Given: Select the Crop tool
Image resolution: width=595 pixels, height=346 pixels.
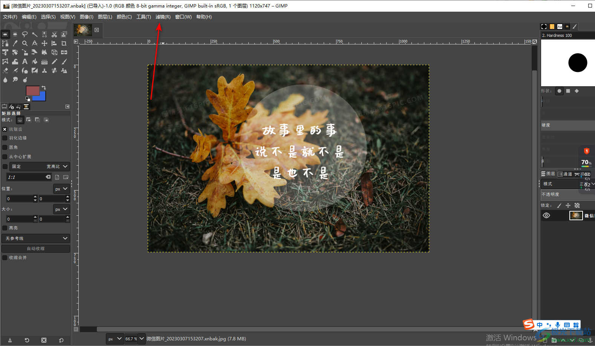Looking at the screenshot, I should (x=64, y=43).
